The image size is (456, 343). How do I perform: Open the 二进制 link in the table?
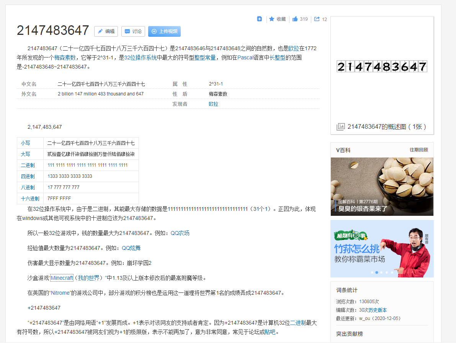pos(28,165)
